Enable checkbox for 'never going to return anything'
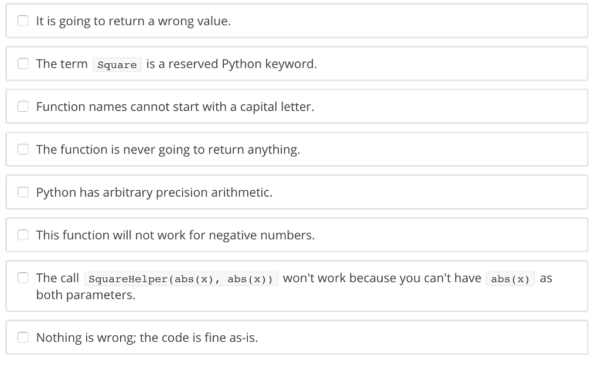Image resolution: width=600 pixels, height=374 pixels. tap(23, 149)
